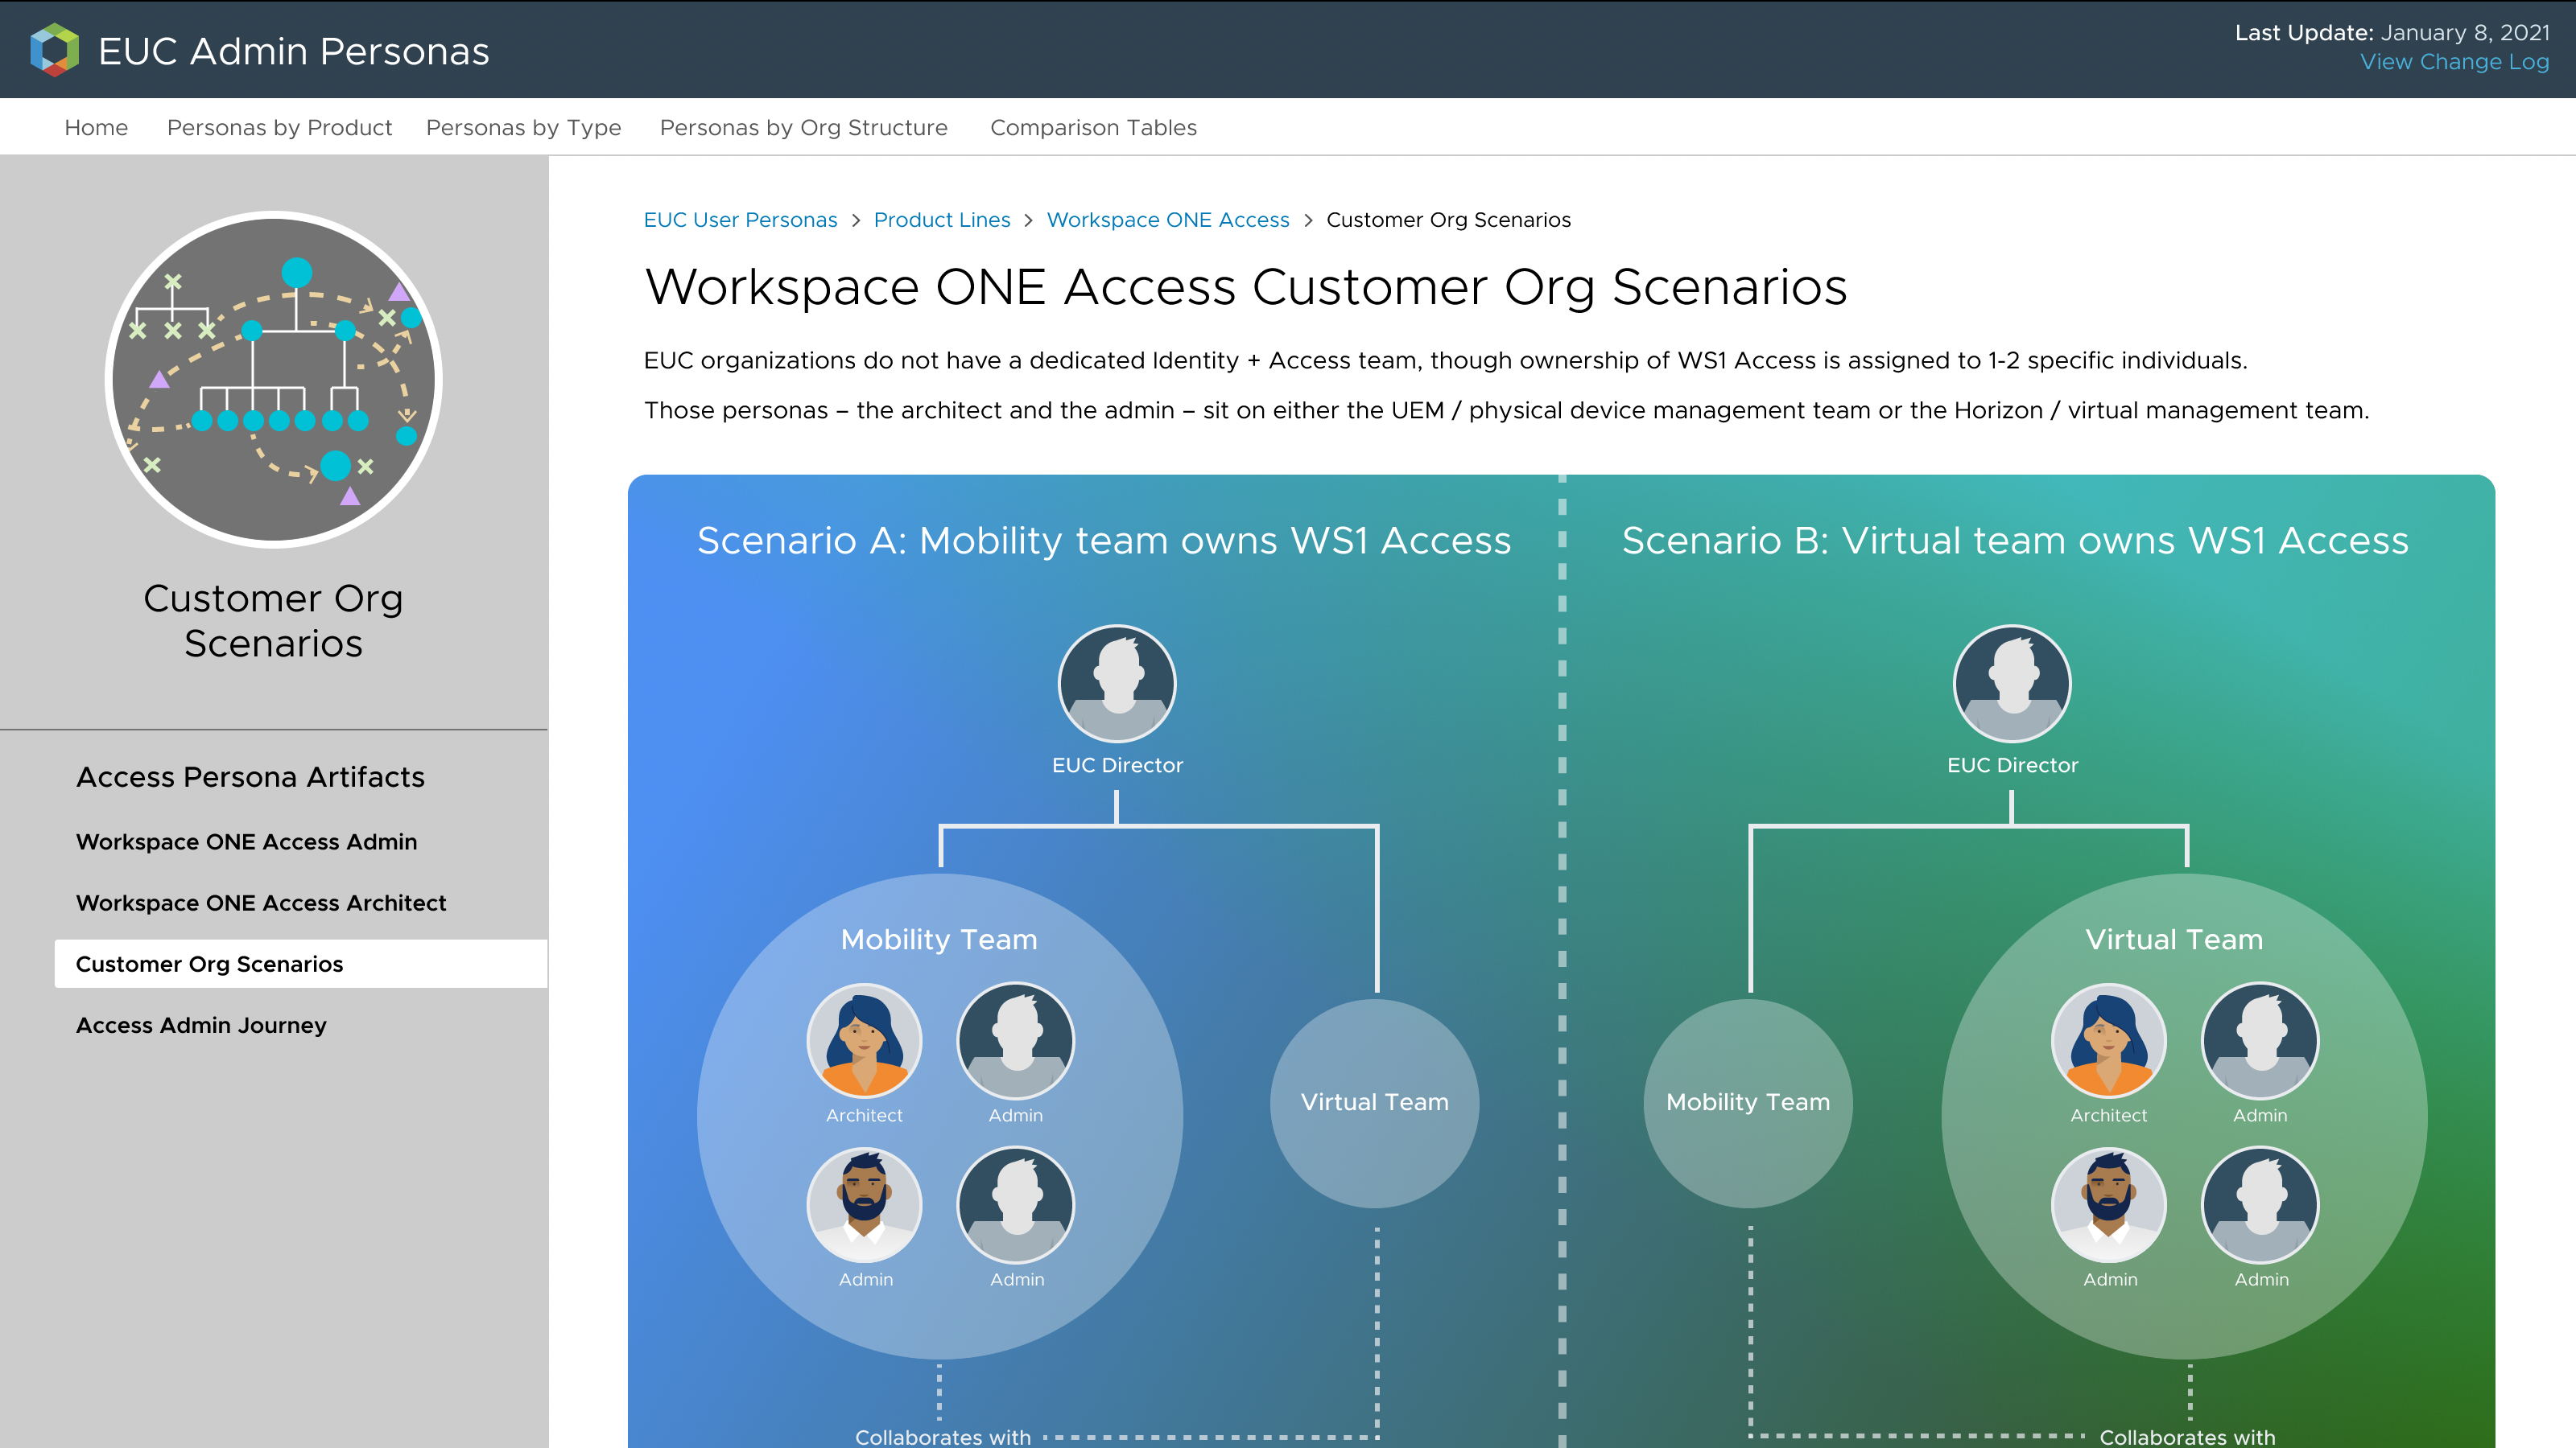Follow the Workspace ONE Access breadcrumb link
Viewport: 2576px width, 1448px height.
(1167, 220)
